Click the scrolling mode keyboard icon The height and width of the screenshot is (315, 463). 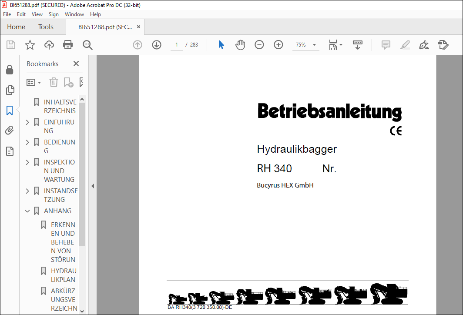pos(357,45)
